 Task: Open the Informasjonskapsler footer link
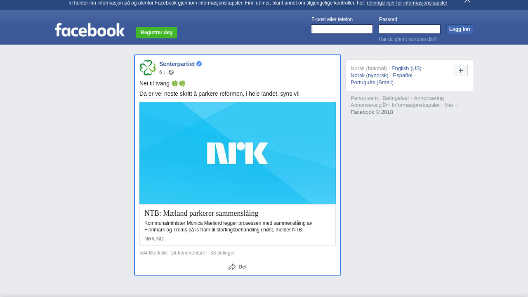tap(416, 105)
